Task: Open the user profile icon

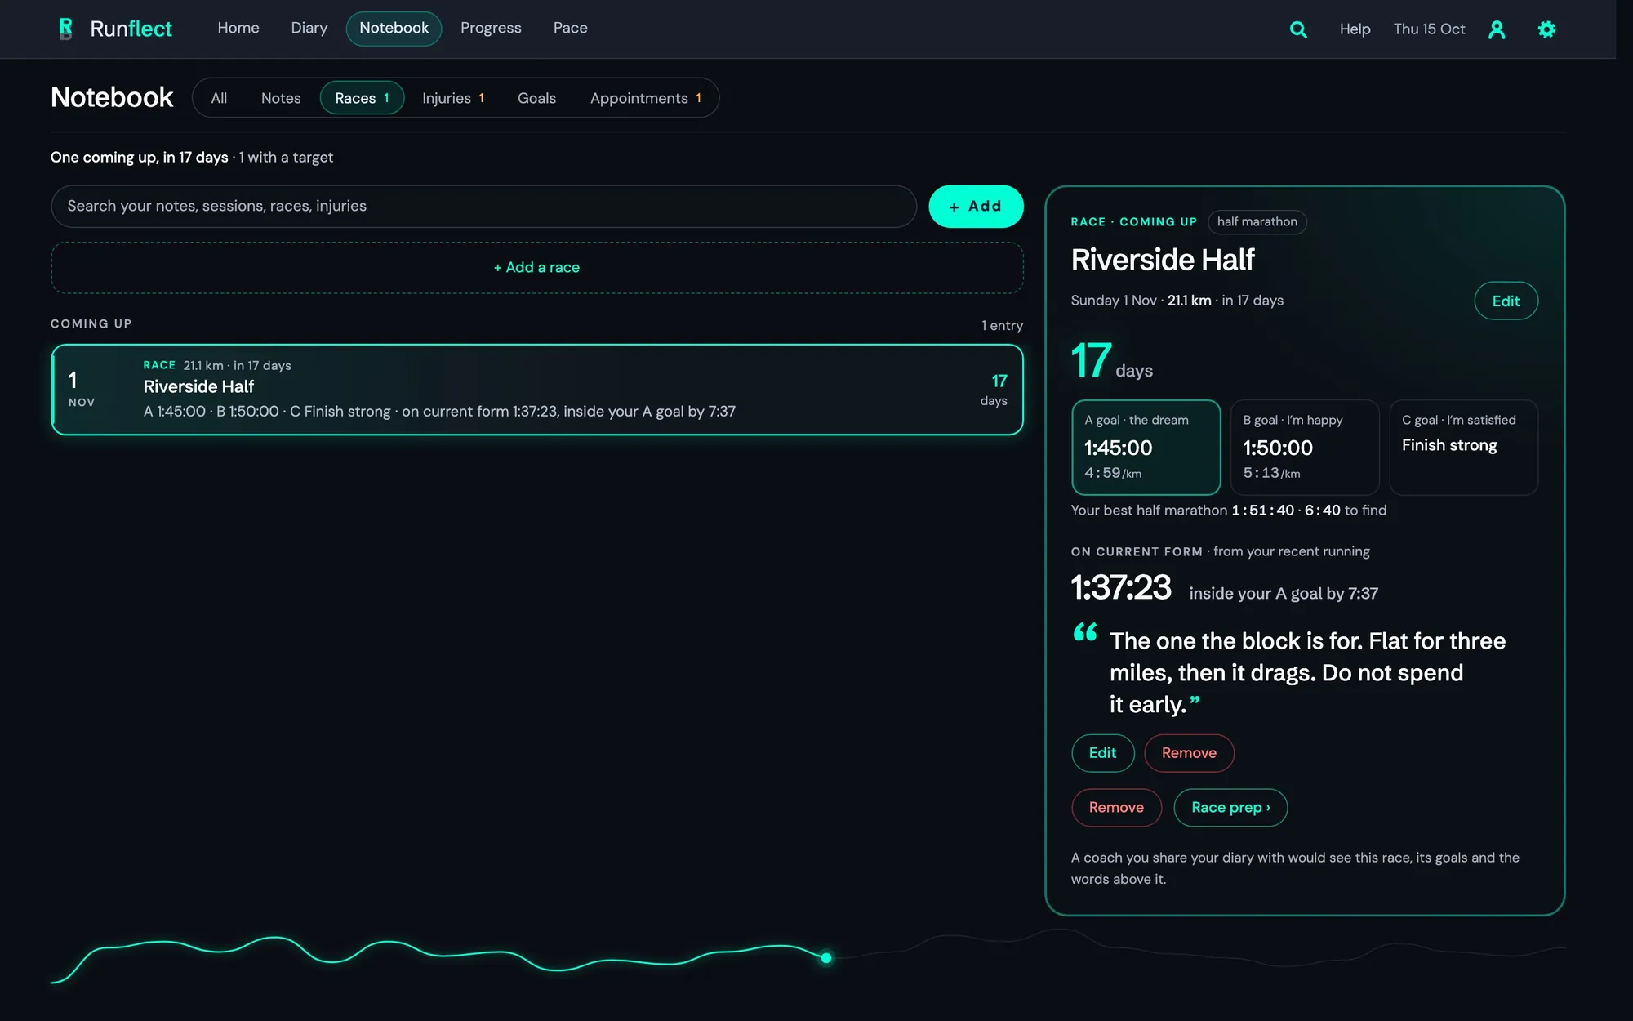Action: (1497, 29)
